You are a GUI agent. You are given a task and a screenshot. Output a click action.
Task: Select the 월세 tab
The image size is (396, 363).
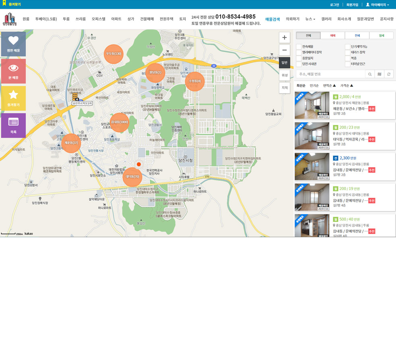point(381,35)
